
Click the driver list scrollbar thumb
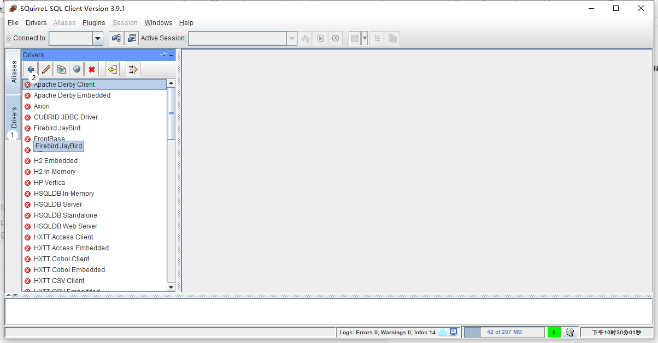[171, 113]
